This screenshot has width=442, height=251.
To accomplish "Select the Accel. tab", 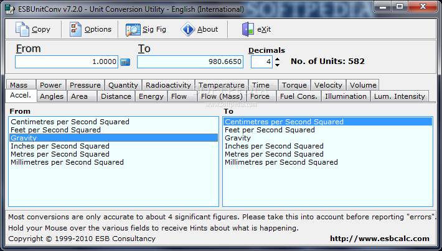I will 21,96.
